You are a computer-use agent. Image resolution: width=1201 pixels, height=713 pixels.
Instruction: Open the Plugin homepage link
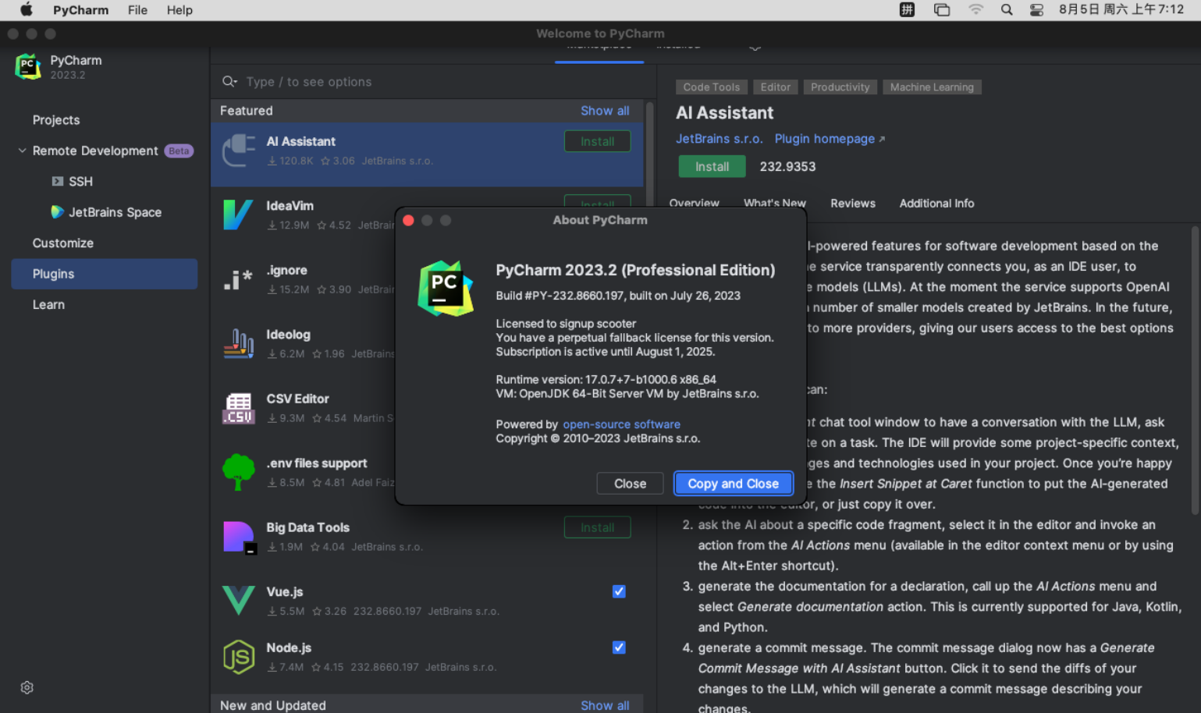823,138
